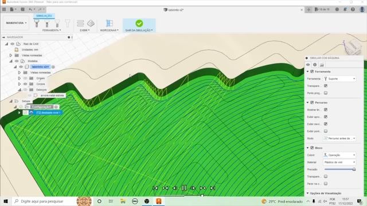The image size is (367, 206).
Task: Select the greyed fourth tool icon in Ferramenta
Action: pyautogui.click(x=68, y=23)
